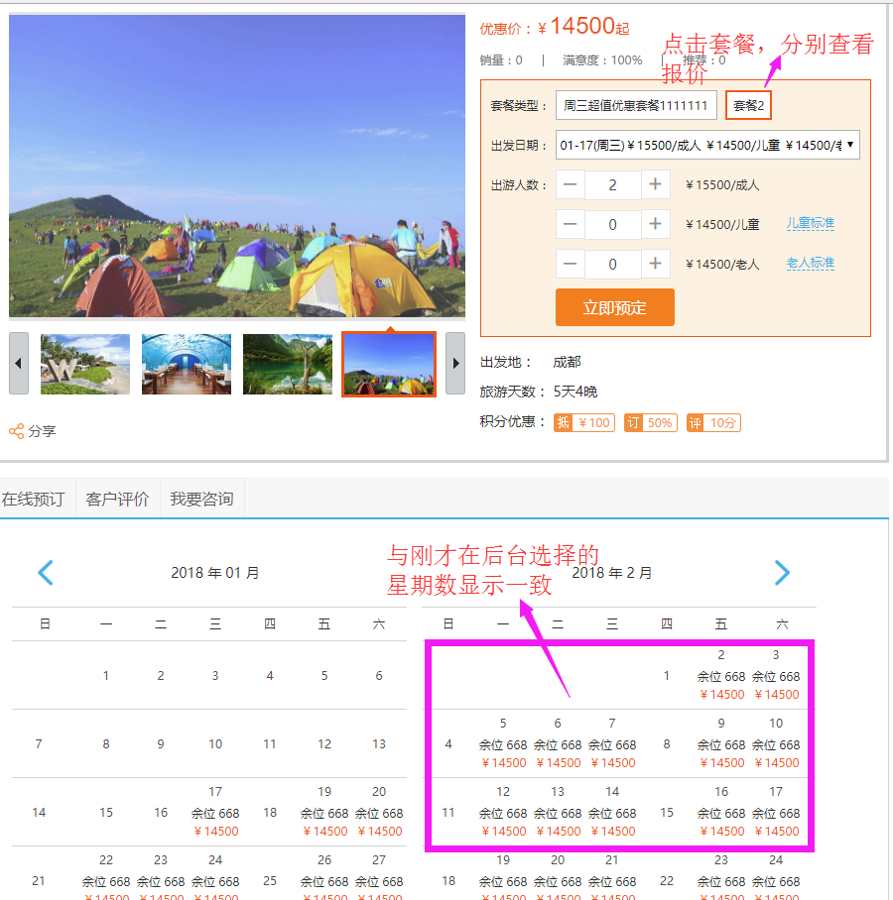Open the 儿童标准 children's standard link

[x=810, y=224]
